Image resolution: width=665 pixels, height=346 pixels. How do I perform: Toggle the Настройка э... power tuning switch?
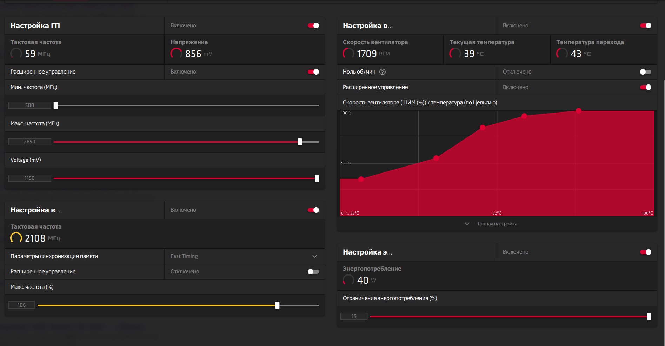[x=646, y=252]
